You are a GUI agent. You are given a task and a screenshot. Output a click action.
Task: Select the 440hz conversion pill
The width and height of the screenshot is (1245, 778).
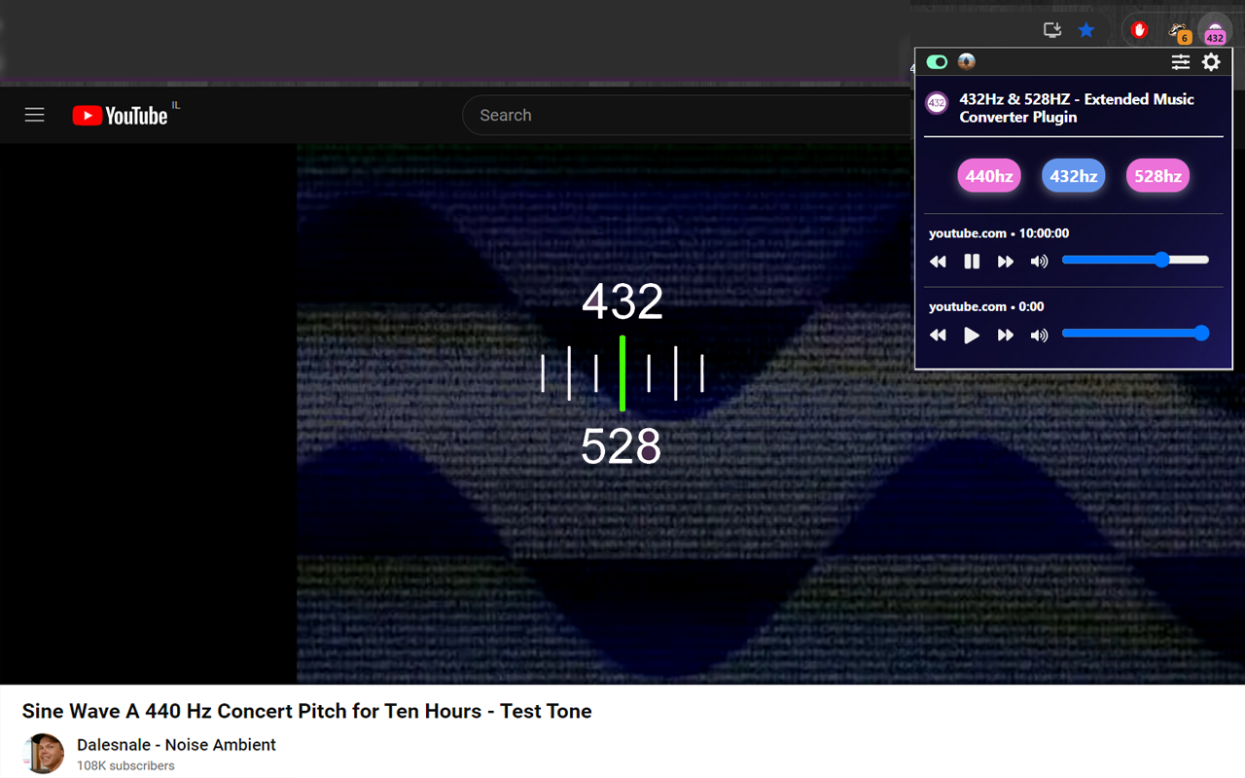coord(988,176)
